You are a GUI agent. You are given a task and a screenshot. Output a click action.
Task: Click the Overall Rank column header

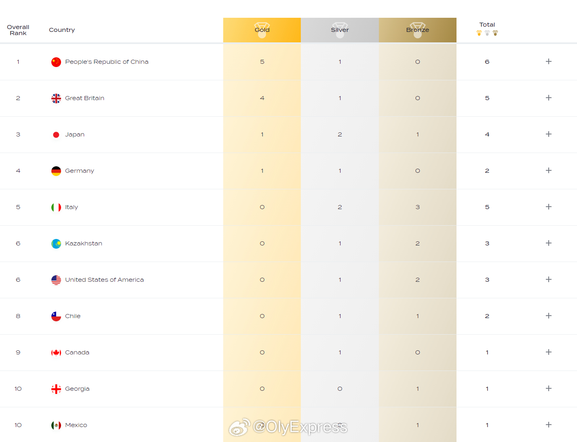[x=18, y=30]
